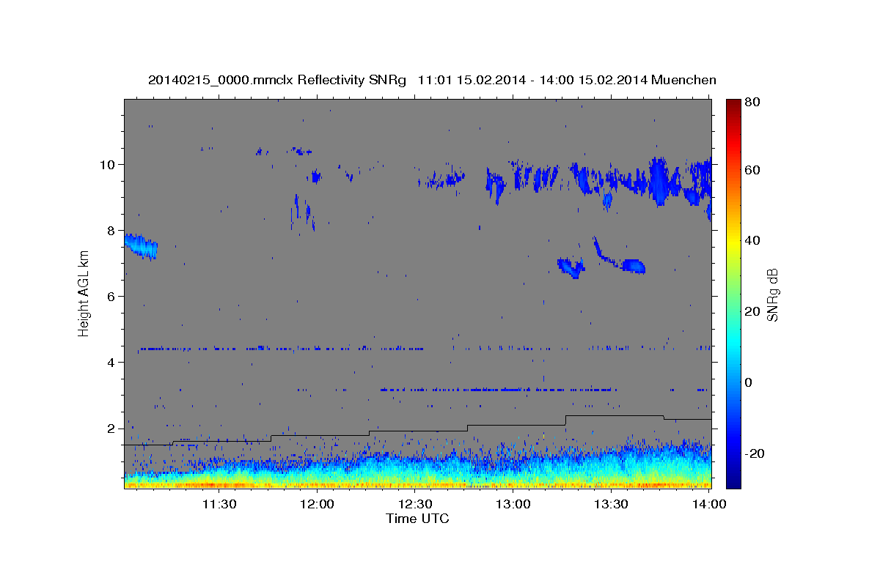Click the 'Time UTC' x-axis label
The width and height of the screenshot is (880, 586).
(x=417, y=519)
